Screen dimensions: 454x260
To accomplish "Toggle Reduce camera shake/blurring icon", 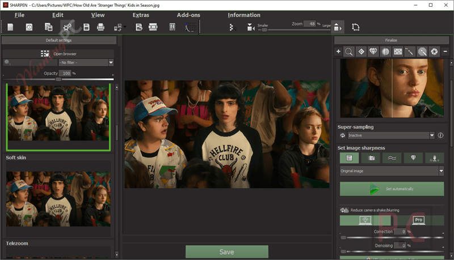I will [344, 210].
